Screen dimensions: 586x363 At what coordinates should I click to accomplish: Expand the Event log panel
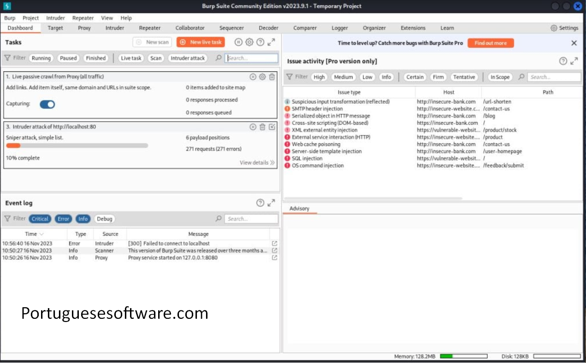tap(271, 203)
